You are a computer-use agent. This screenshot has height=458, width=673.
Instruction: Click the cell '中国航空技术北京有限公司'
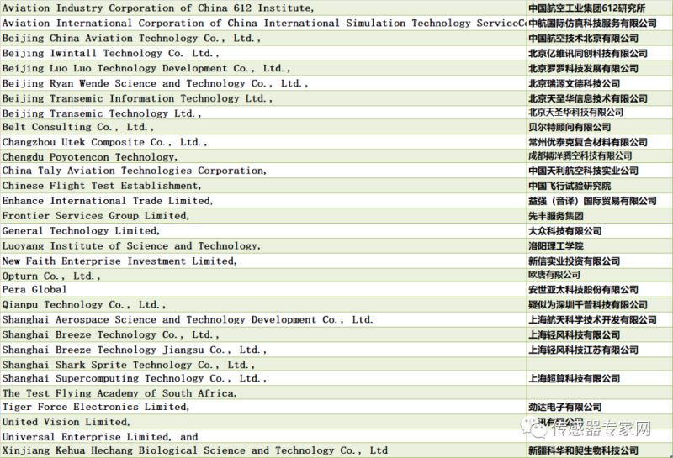598,38
